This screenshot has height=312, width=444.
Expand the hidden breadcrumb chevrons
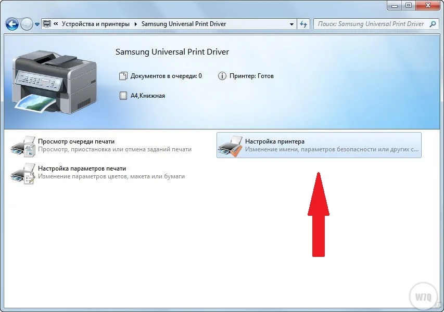[x=56, y=24]
